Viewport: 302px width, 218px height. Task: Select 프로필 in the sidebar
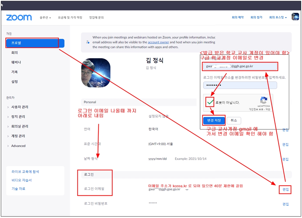(35, 43)
